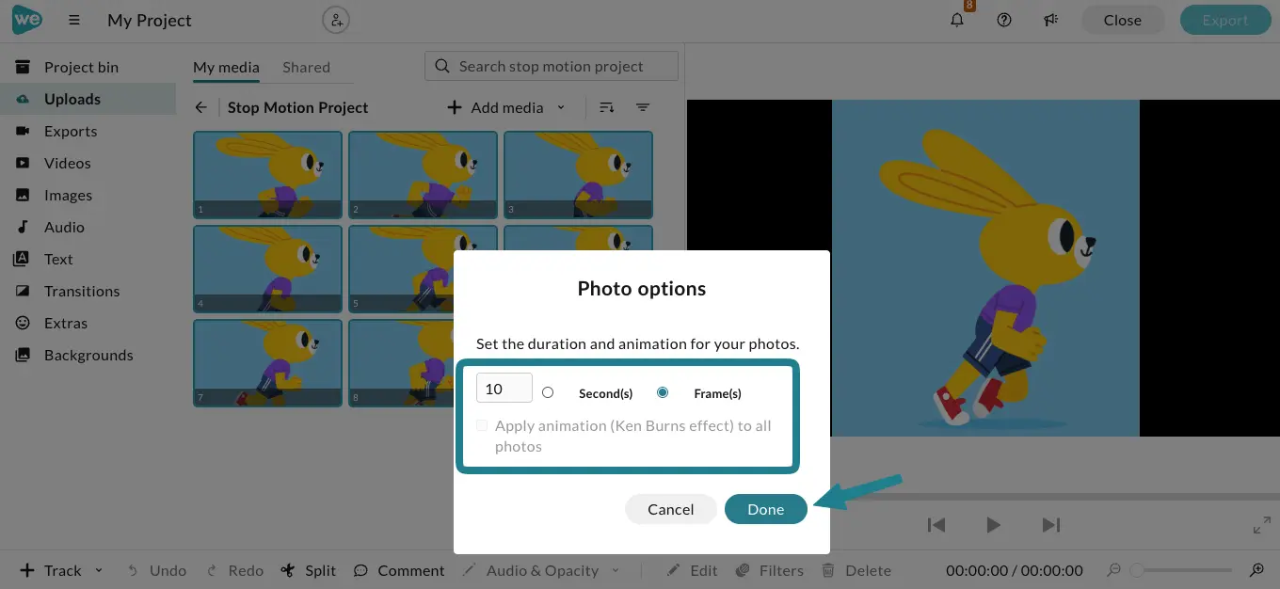Viewport: 1280px width, 589px height.
Task: Click the timeline zoom slider handle
Action: [x=1137, y=570]
